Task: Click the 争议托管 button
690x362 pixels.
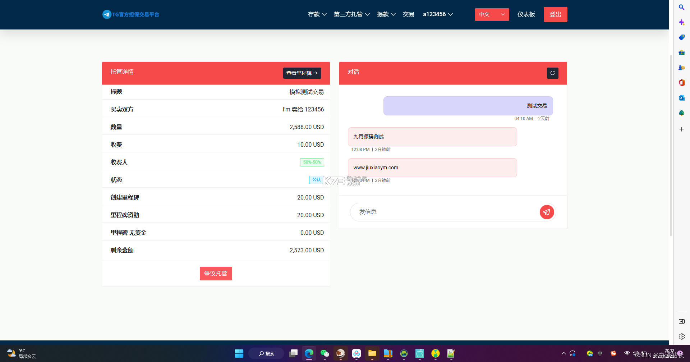Action: tap(216, 274)
